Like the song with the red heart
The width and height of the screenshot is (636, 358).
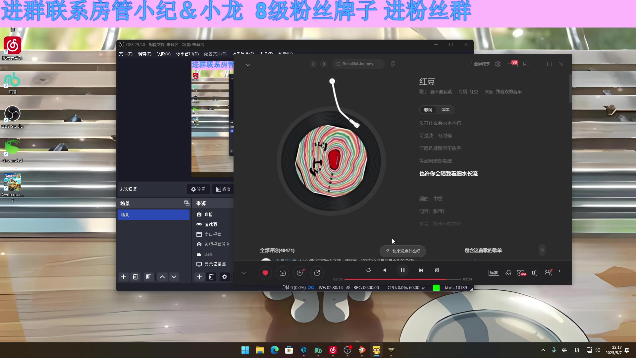(x=265, y=273)
